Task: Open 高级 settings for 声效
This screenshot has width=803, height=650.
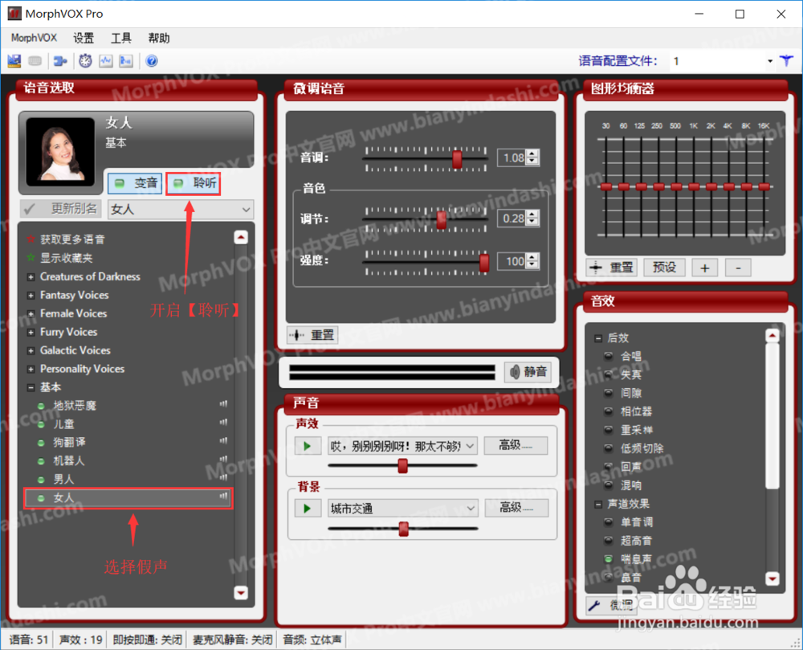Action: coord(516,446)
